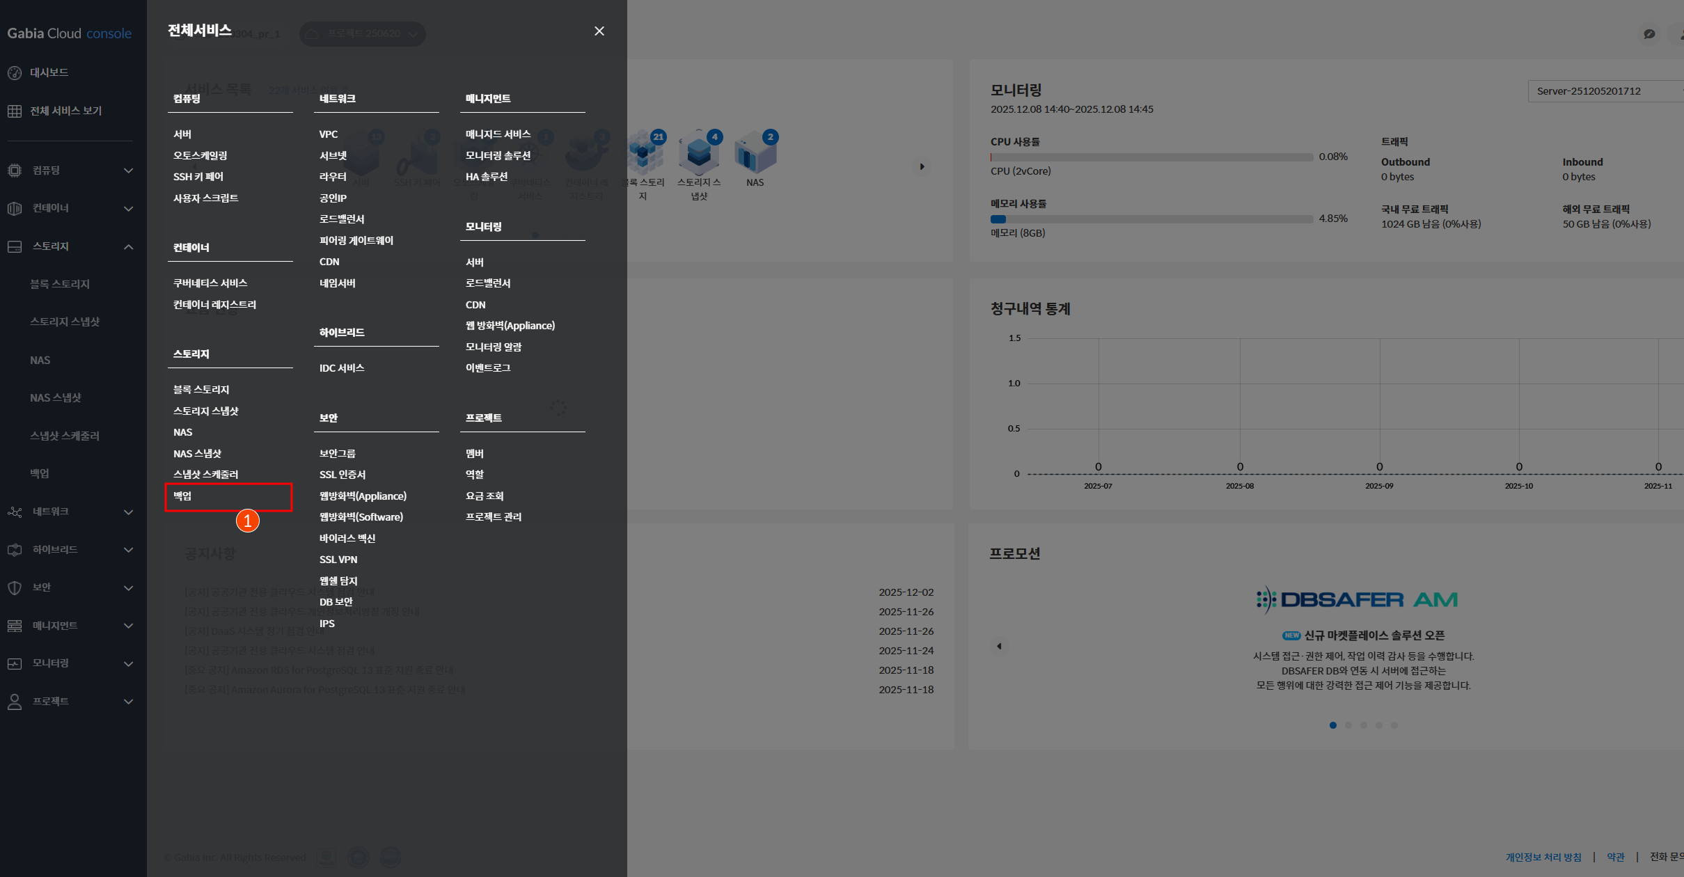Select 백업 in the storage menu

point(183,496)
